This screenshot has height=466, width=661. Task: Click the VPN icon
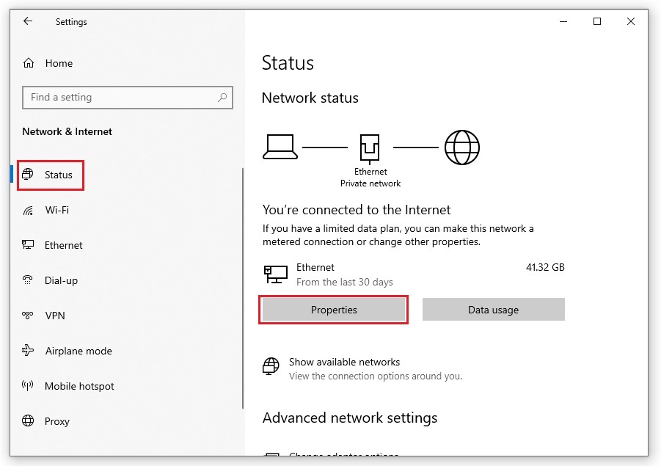tap(29, 316)
